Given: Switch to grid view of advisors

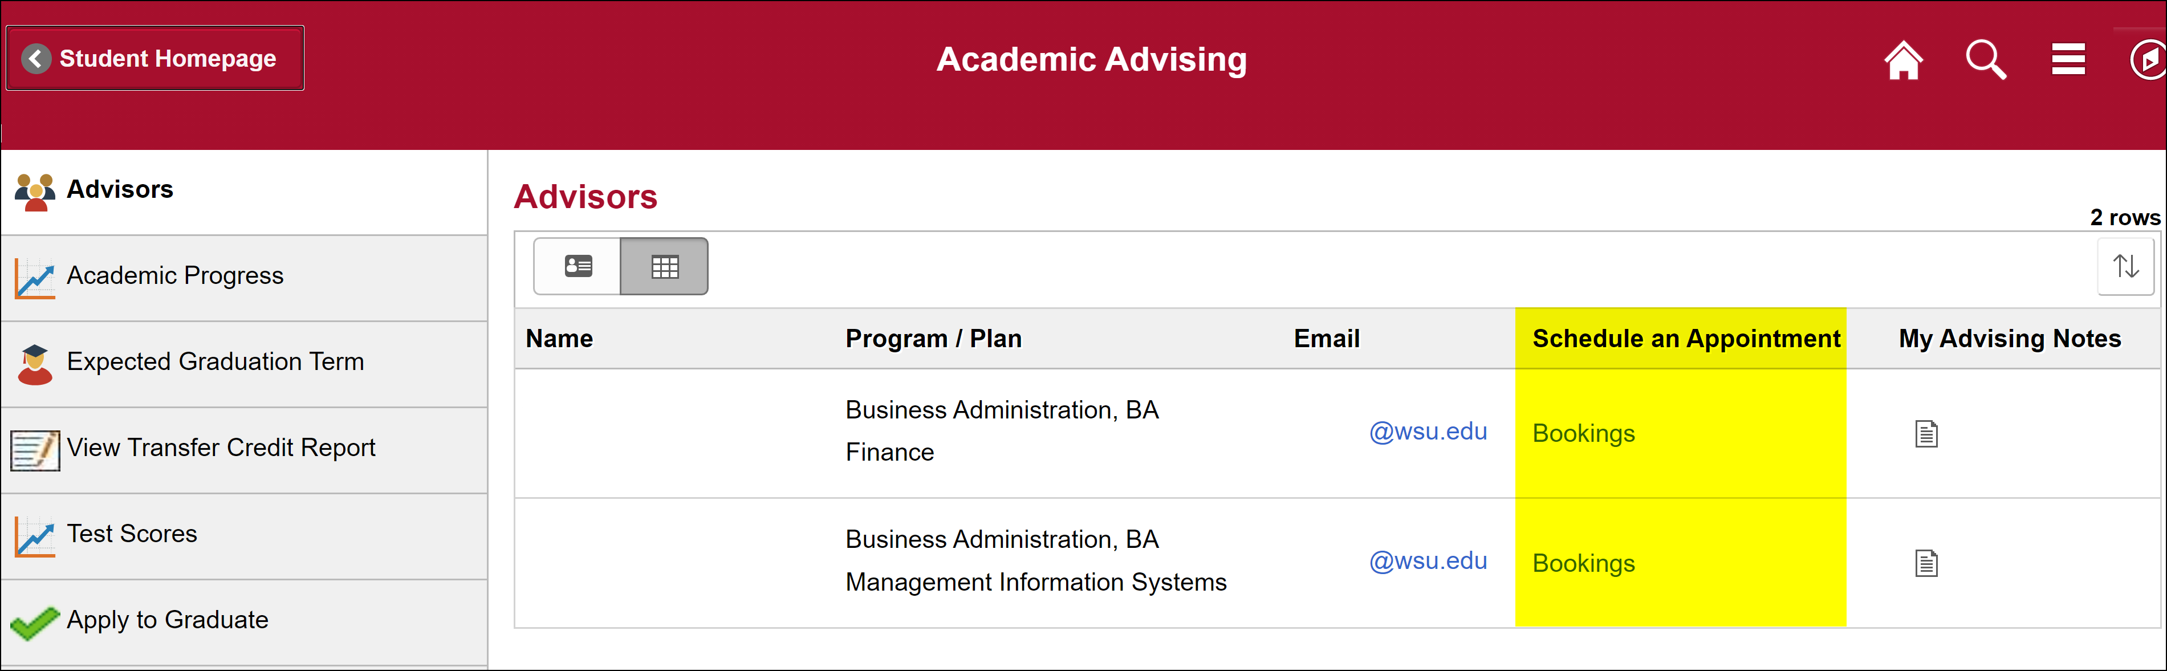Looking at the screenshot, I should point(665,266).
